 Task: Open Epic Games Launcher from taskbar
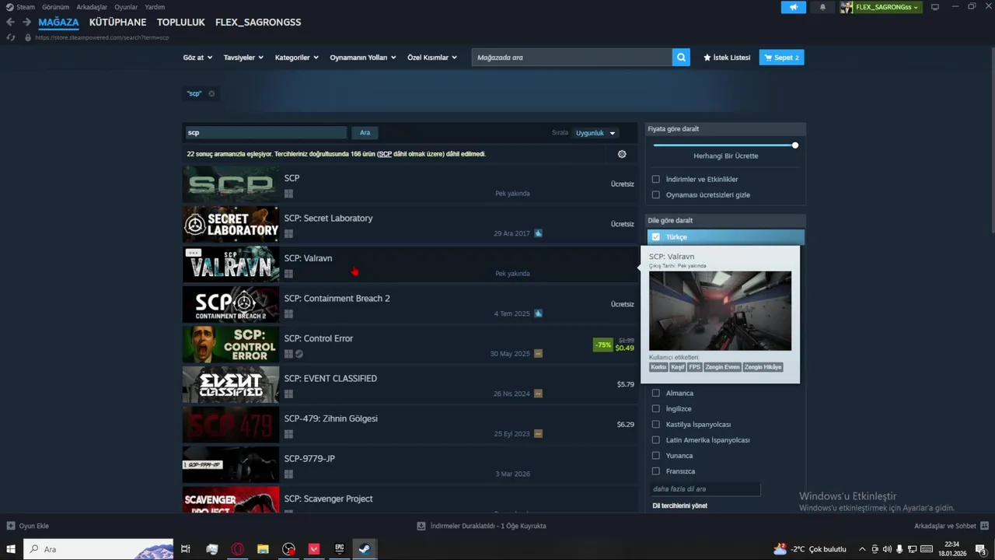coord(339,549)
